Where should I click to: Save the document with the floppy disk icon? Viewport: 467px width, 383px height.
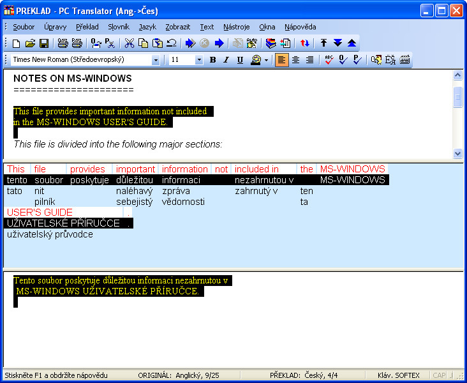[44, 43]
